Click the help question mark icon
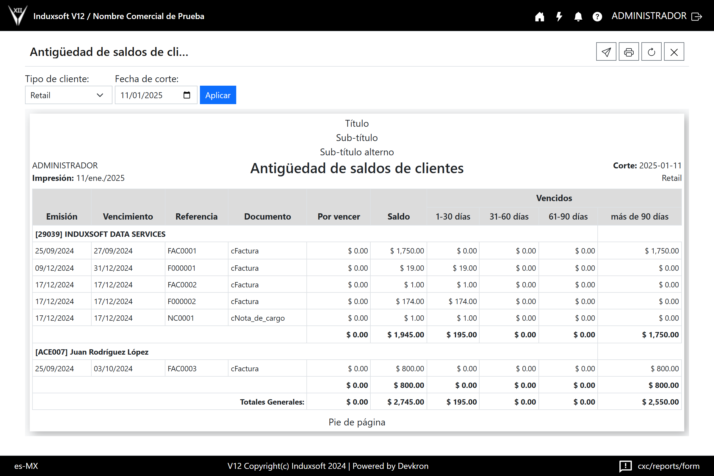The width and height of the screenshot is (714, 476). point(597,16)
